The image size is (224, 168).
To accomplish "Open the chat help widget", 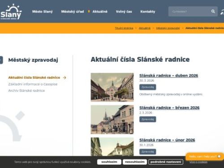I will point(205,156).
